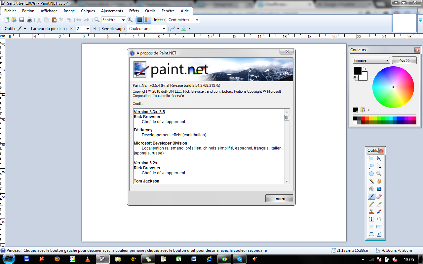The image size is (423, 264).
Task: Open the Fichier menu
Action: tap(10, 11)
